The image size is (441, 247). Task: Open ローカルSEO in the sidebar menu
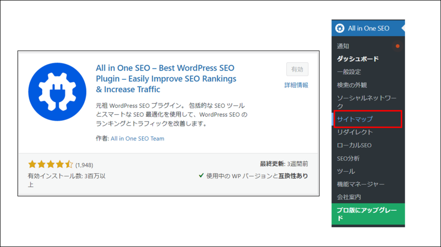point(354,145)
